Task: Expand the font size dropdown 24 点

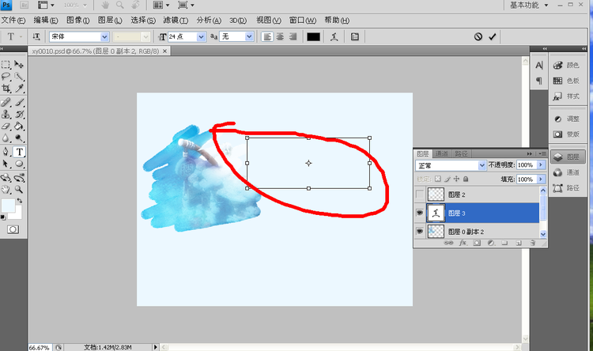Action: (x=201, y=36)
